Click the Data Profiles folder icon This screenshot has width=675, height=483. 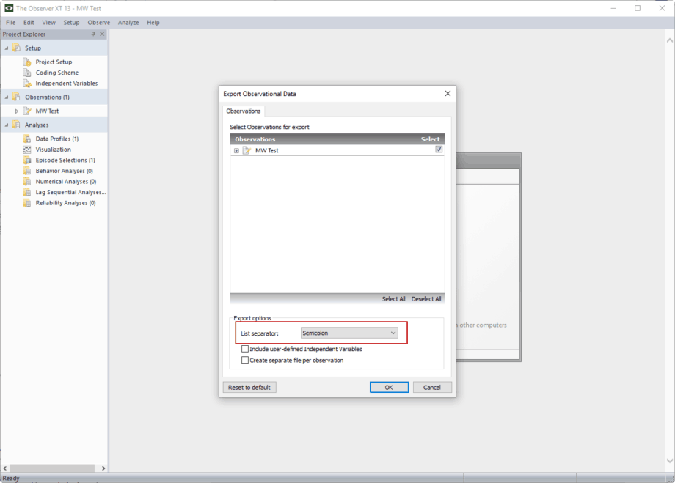(27, 139)
